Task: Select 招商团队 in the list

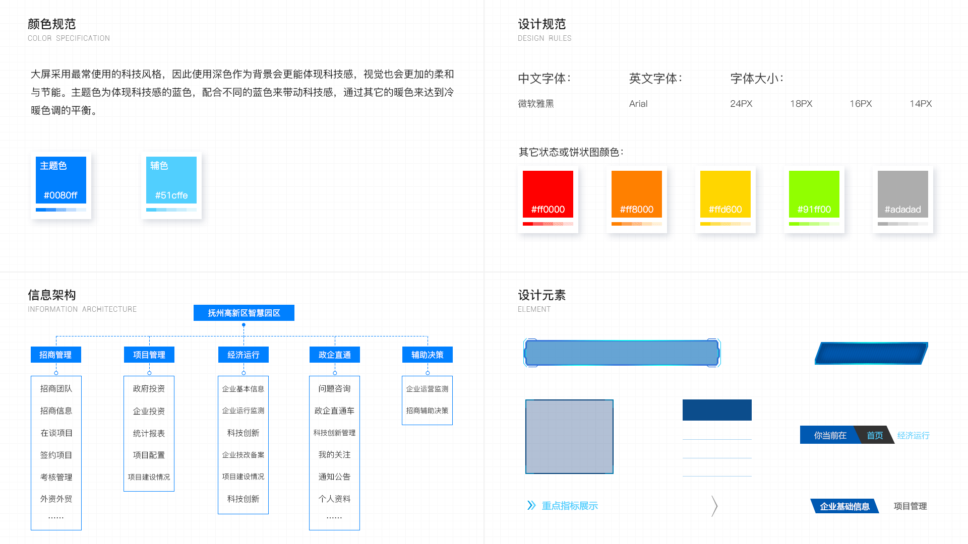Action: tap(56, 388)
